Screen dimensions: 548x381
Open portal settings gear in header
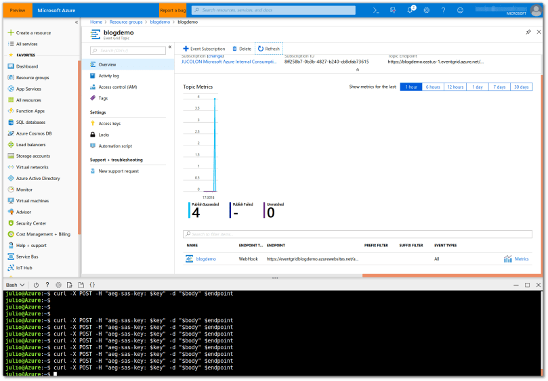coord(427,10)
